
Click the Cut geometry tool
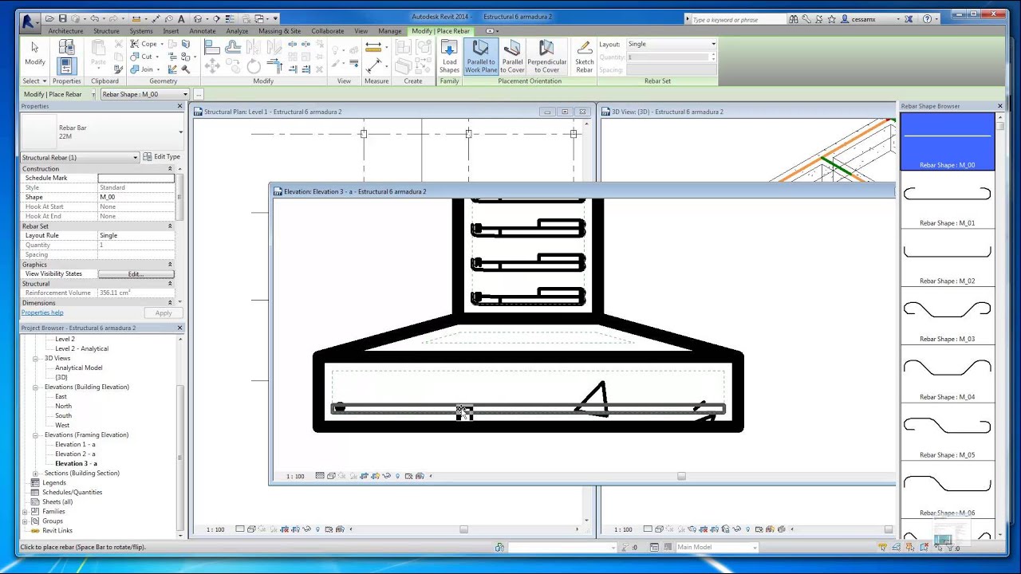point(143,57)
